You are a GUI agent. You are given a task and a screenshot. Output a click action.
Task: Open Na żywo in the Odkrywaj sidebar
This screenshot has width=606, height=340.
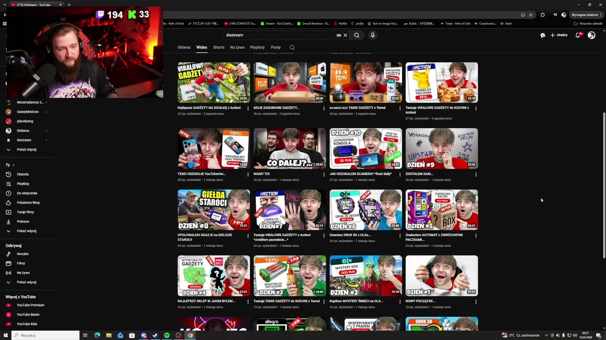pyautogui.click(x=23, y=273)
